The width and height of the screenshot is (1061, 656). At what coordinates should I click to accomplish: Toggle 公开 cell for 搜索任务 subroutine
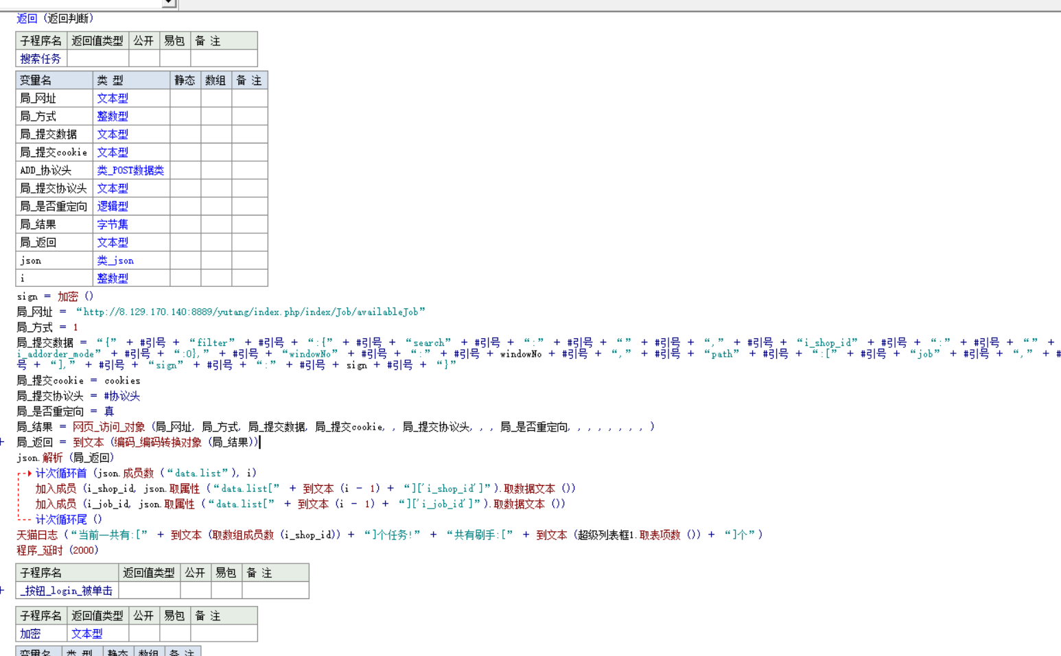coord(144,59)
